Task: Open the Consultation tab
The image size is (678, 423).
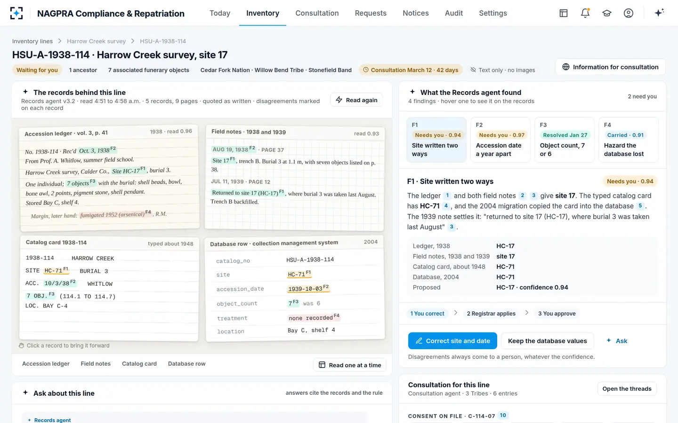Action: coord(317,13)
